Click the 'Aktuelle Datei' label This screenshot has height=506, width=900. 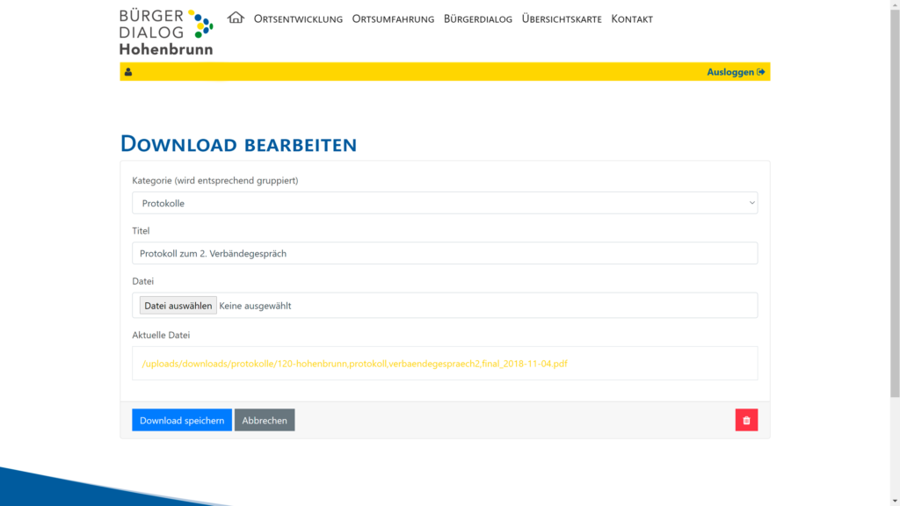[161, 335]
